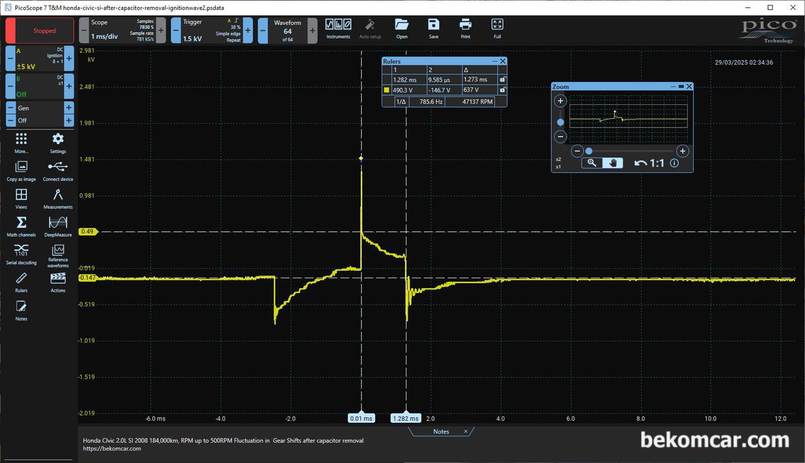The width and height of the screenshot is (805, 463).
Task: Decrease channel A range
Action: [11, 59]
